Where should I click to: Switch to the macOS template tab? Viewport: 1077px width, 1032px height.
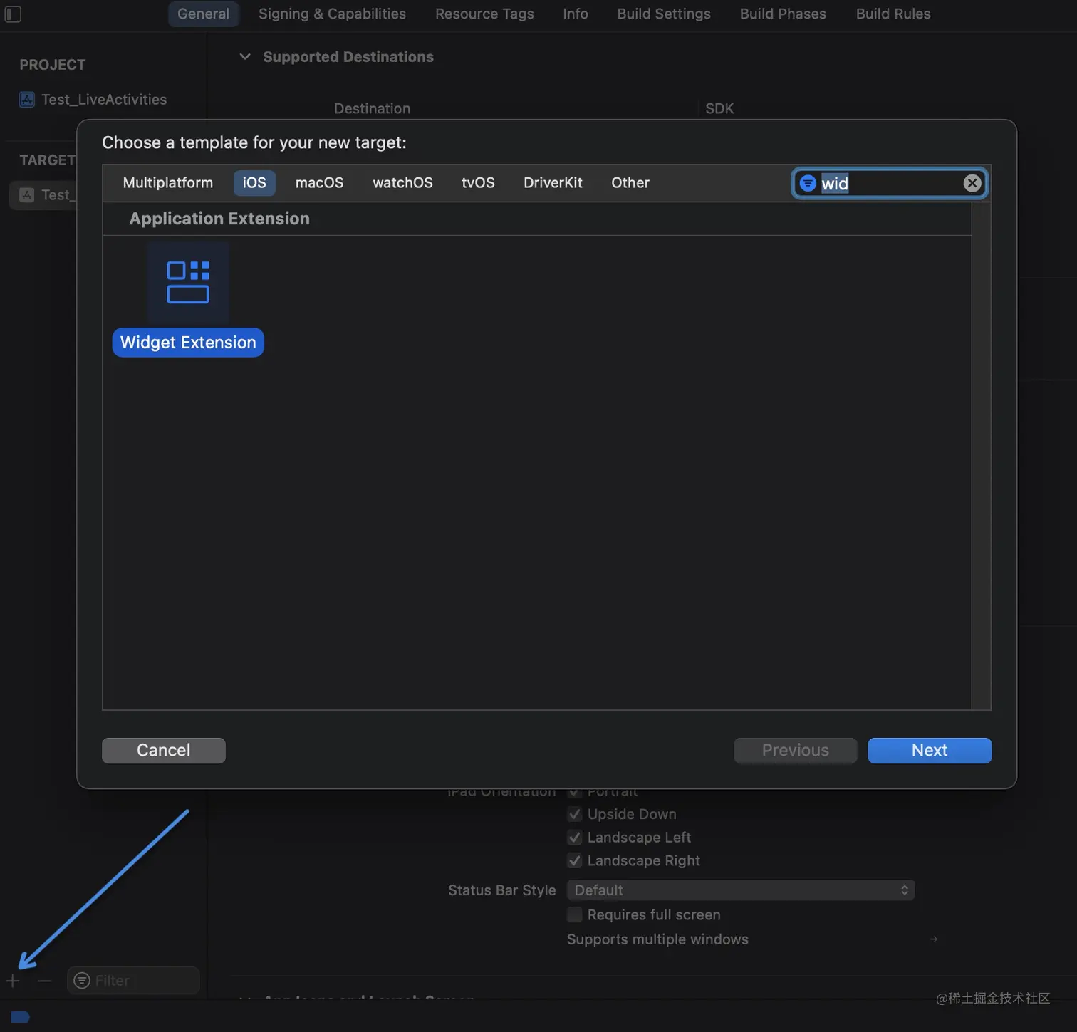coord(319,183)
